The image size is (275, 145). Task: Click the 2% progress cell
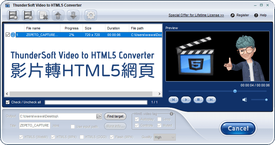[x=72, y=35]
